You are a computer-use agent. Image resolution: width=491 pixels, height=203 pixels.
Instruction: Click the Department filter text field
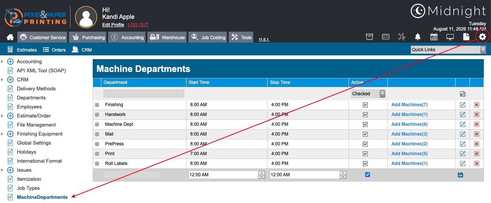pos(144,93)
